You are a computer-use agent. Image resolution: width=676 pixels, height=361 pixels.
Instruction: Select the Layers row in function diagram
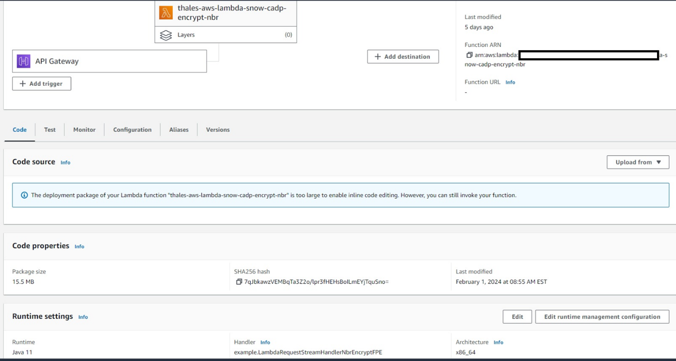pos(226,35)
